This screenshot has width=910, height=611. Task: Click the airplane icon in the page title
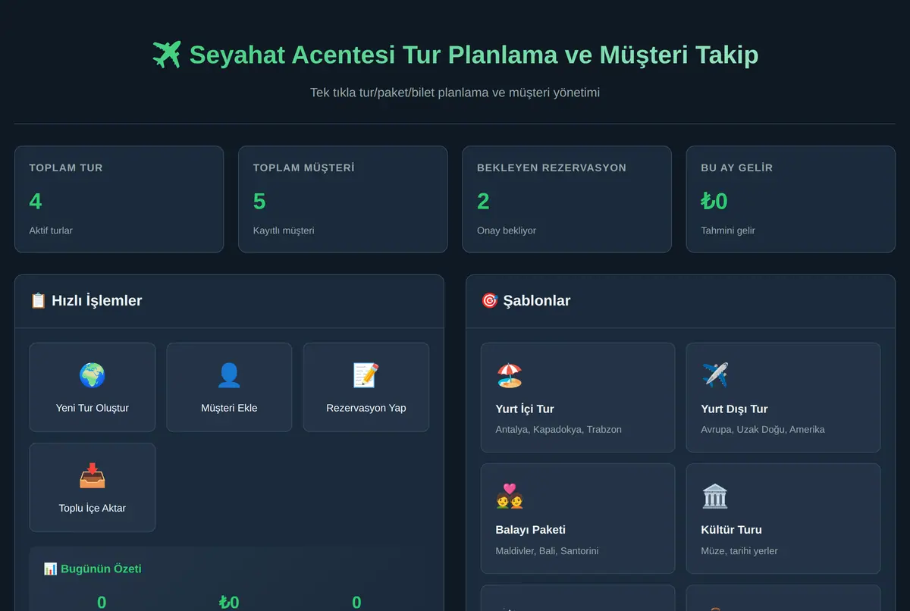click(x=167, y=55)
